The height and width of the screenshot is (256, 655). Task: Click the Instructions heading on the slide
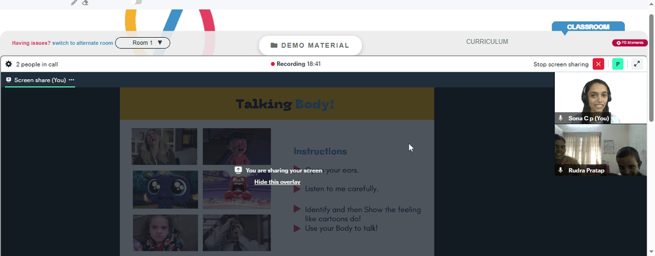pyautogui.click(x=320, y=151)
